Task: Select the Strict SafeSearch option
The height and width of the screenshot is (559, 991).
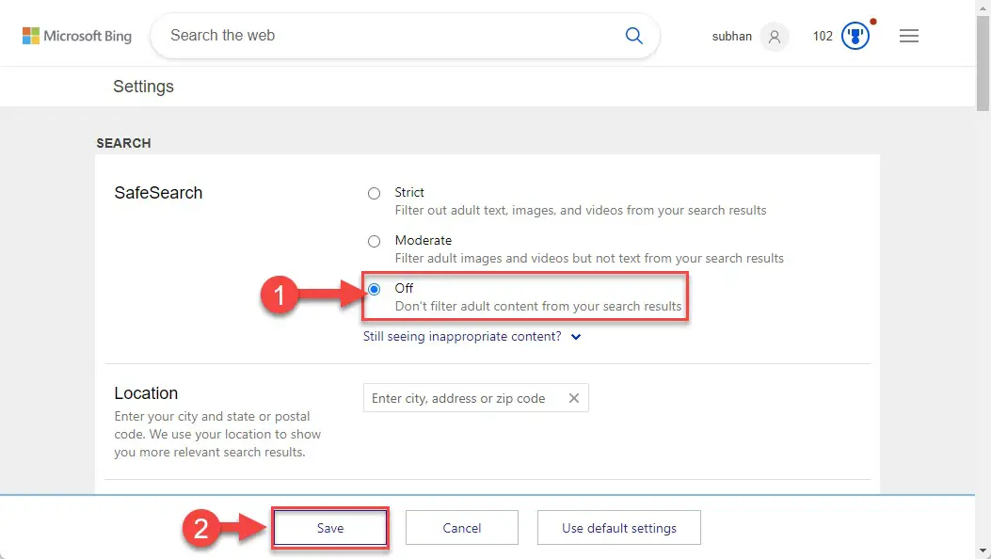Action: [x=374, y=192]
